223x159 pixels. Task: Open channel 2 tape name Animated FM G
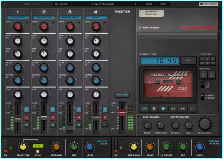44,17
